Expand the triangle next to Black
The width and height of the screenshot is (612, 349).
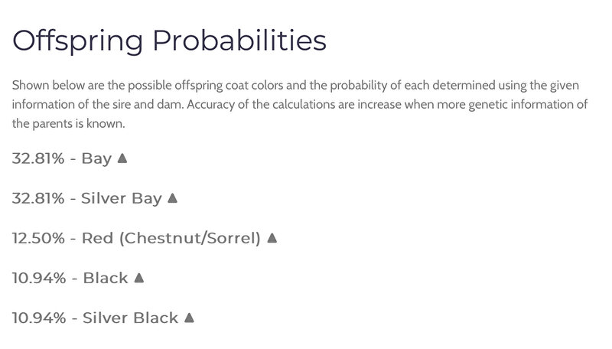click(x=139, y=278)
